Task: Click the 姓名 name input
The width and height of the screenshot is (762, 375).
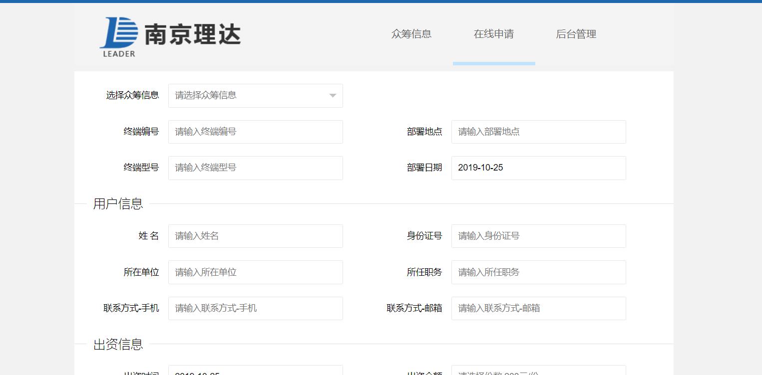Action: point(255,236)
